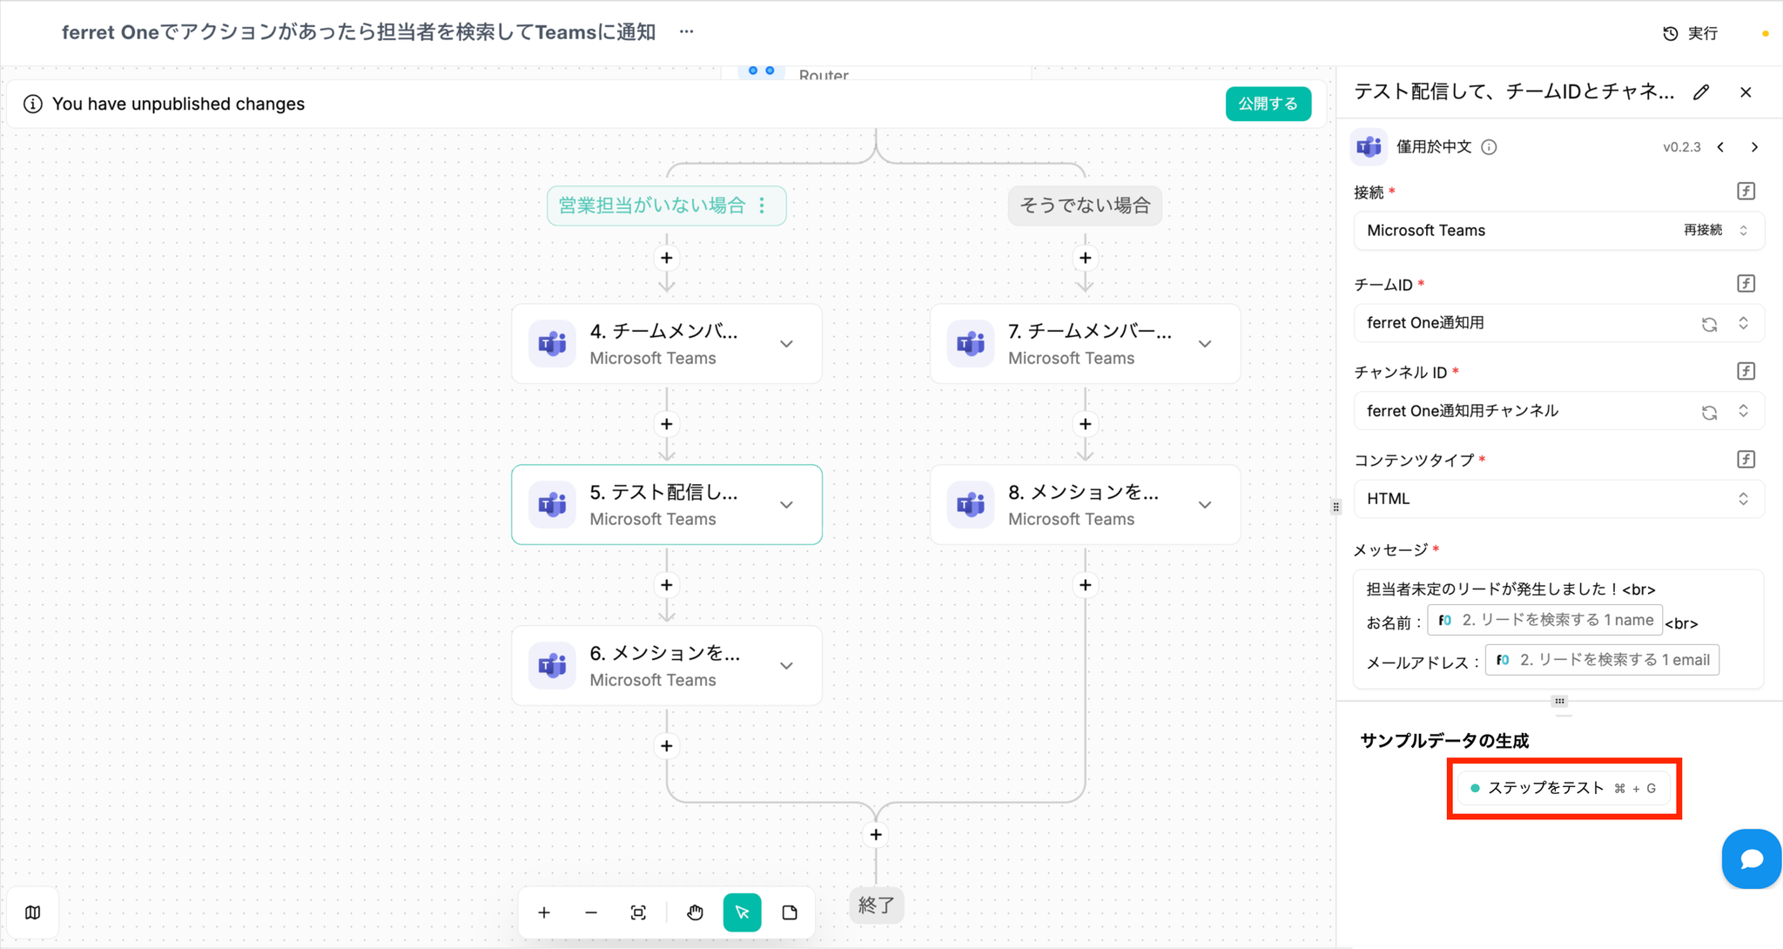The image size is (1783, 949).
Task: Expand step 5 テスト配信 chevron
Action: (786, 505)
